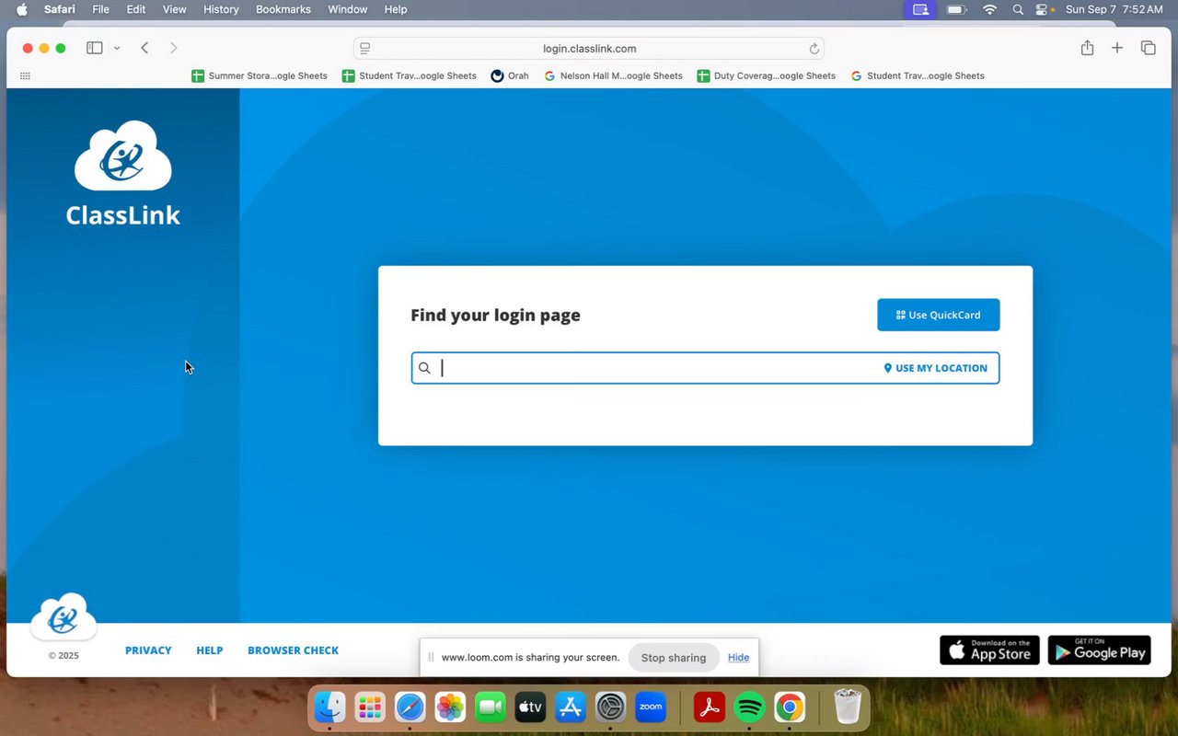Click the battery icon in menu bar
Viewport: 1178px width, 736px height.
[957, 9]
